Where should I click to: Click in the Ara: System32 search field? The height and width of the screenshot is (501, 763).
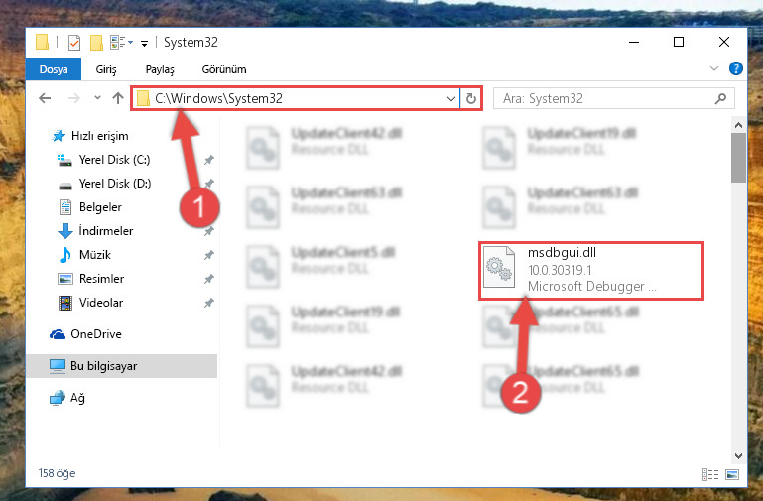click(606, 99)
